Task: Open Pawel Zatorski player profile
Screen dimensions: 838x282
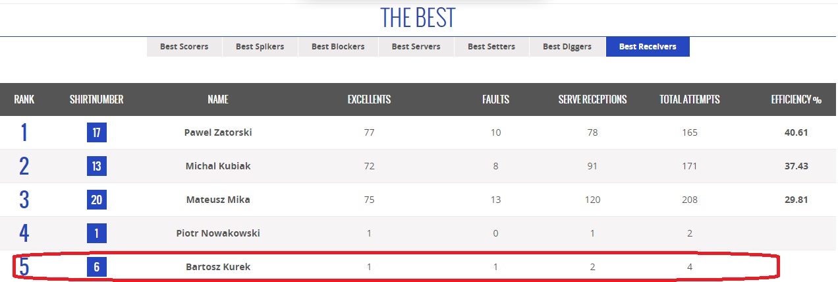Action: (x=217, y=132)
